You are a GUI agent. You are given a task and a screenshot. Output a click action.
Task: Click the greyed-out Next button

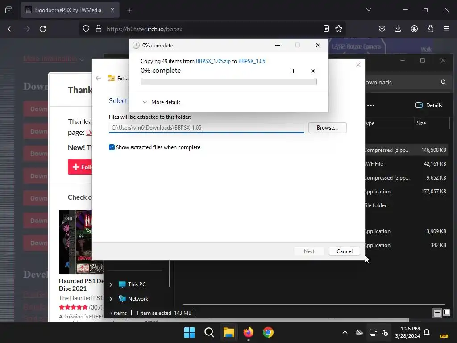tap(309, 251)
